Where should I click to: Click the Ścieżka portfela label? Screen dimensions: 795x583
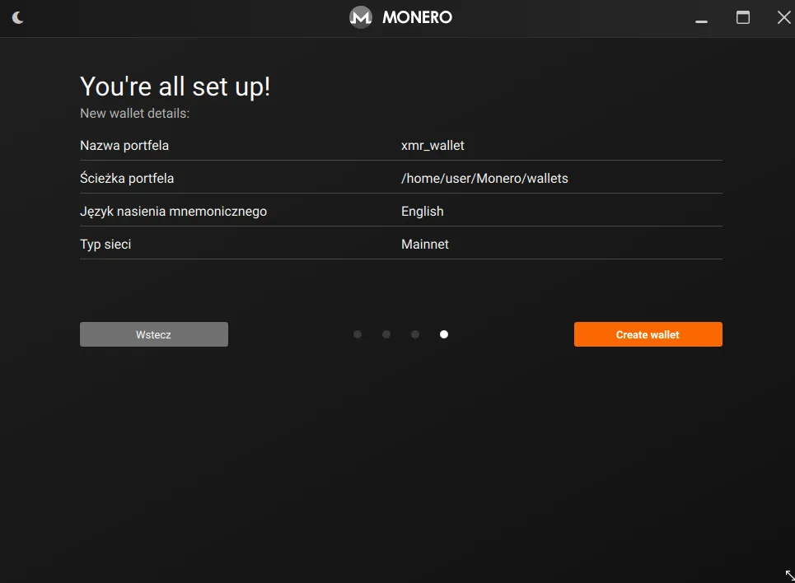tap(127, 179)
